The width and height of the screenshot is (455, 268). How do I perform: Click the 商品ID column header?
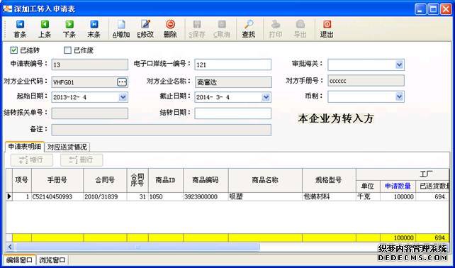[x=166, y=180]
